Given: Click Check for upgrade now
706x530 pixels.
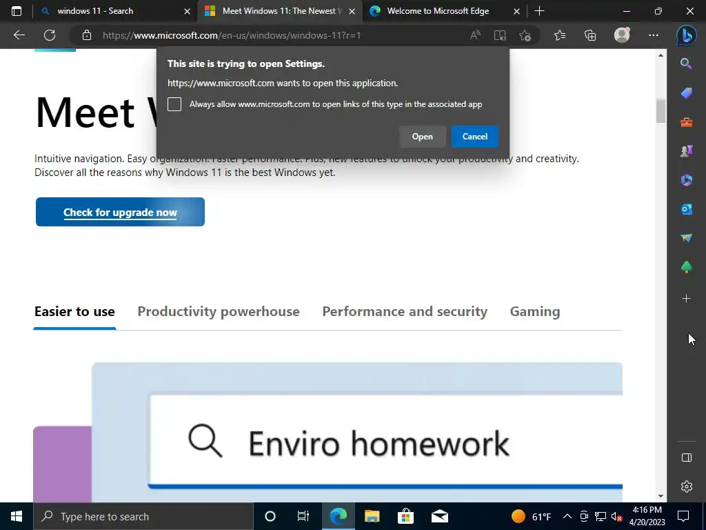Looking at the screenshot, I should point(120,212).
